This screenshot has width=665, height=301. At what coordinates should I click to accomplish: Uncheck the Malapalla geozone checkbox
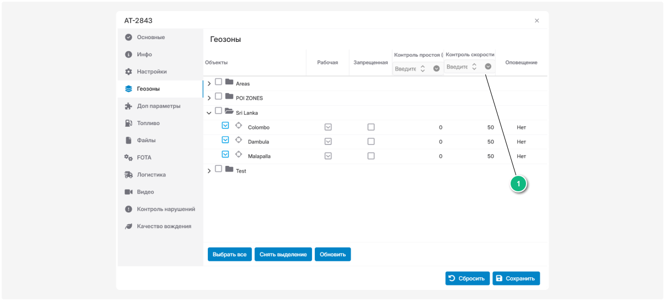pos(225,154)
